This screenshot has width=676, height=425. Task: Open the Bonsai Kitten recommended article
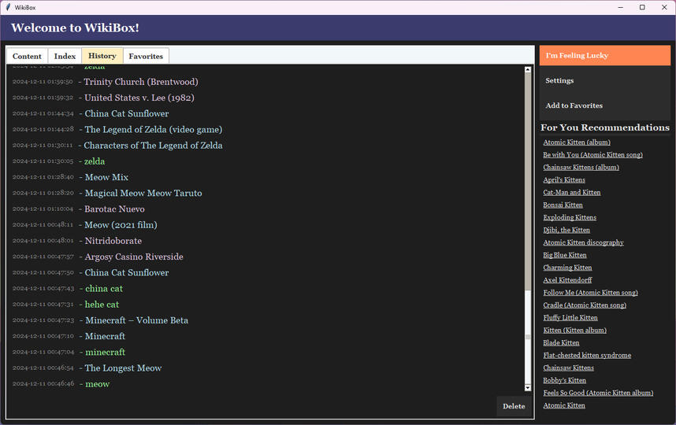pyautogui.click(x=563, y=205)
